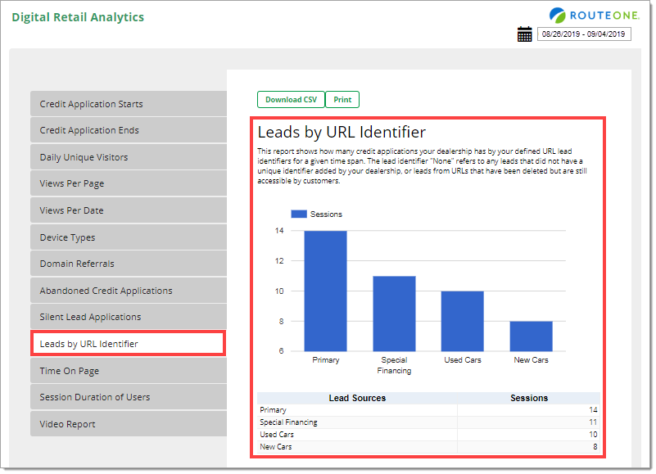Open Silent Lead Applications report

click(128, 317)
